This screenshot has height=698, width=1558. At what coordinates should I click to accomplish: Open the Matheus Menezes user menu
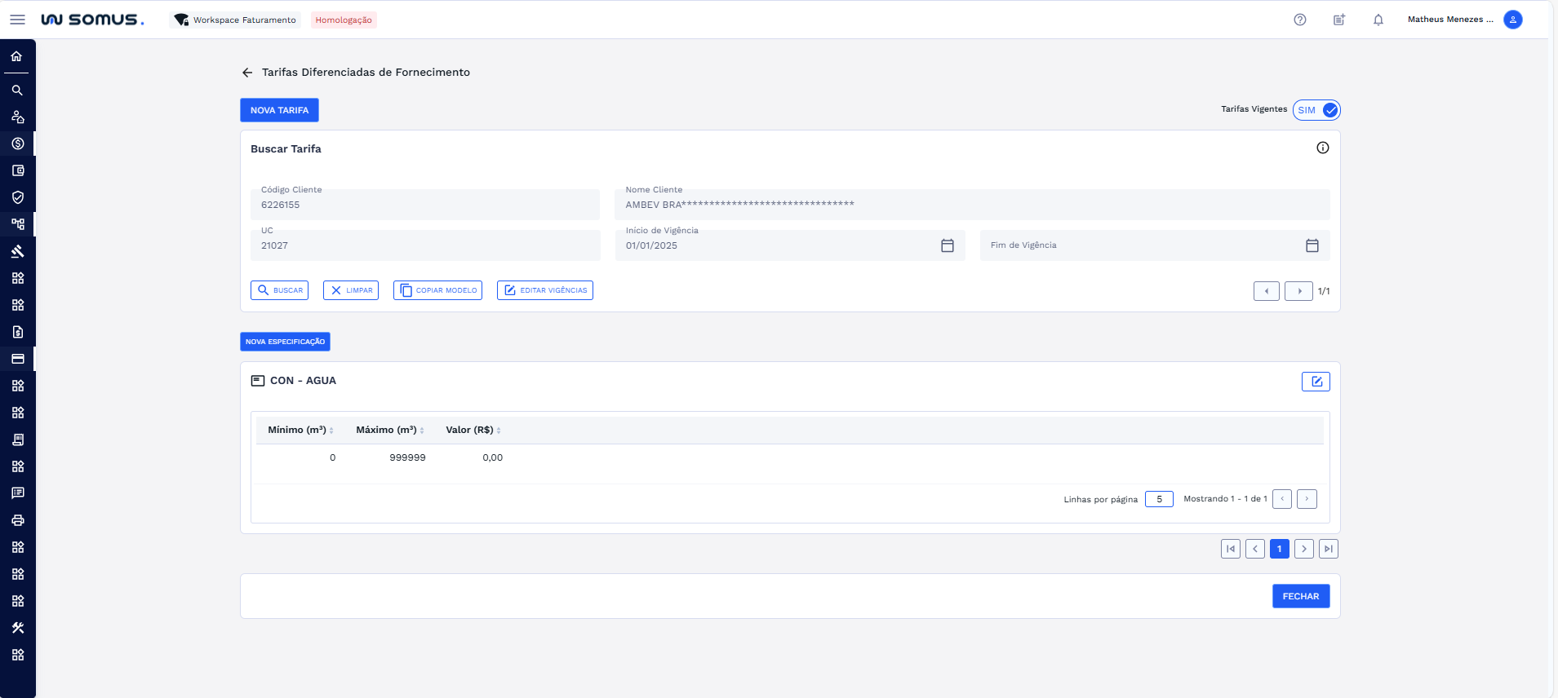click(x=1464, y=20)
